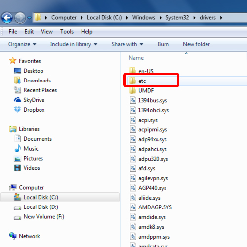The image size is (247, 247).
Task: Open the File menu
Action: [13, 32]
